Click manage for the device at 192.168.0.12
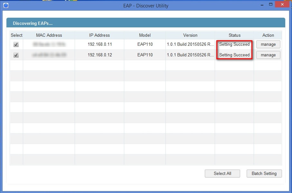Screen dimensions: 292x193 [268, 55]
